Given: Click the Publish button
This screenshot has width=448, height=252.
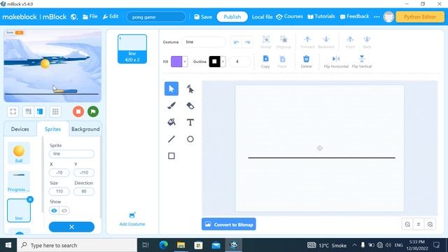Looking at the screenshot, I should [232, 17].
